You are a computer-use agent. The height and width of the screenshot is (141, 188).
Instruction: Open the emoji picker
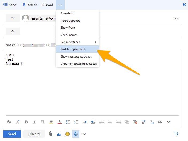coord(67,134)
